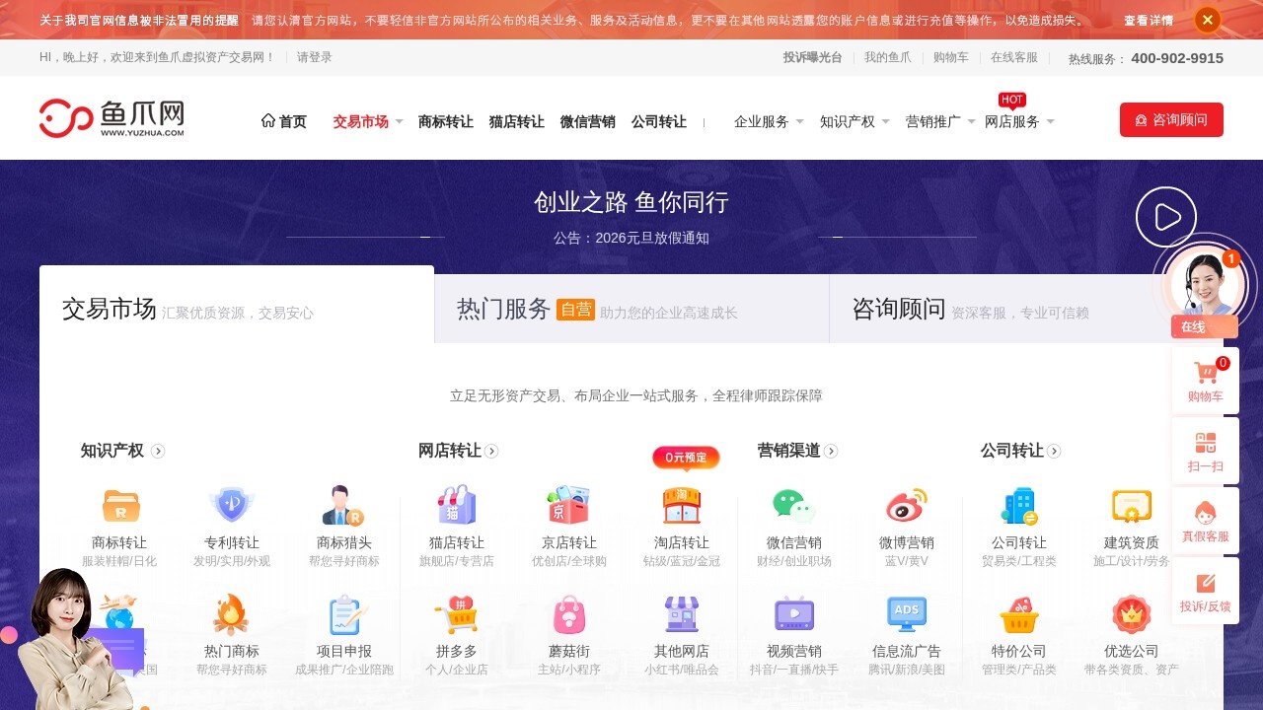This screenshot has height=710, width=1263.
Task: Open the 投诉/反馈 feedback icon in sidebar
Action: 1205,592
